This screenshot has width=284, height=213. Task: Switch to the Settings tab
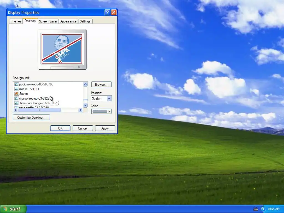tap(85, 21)
